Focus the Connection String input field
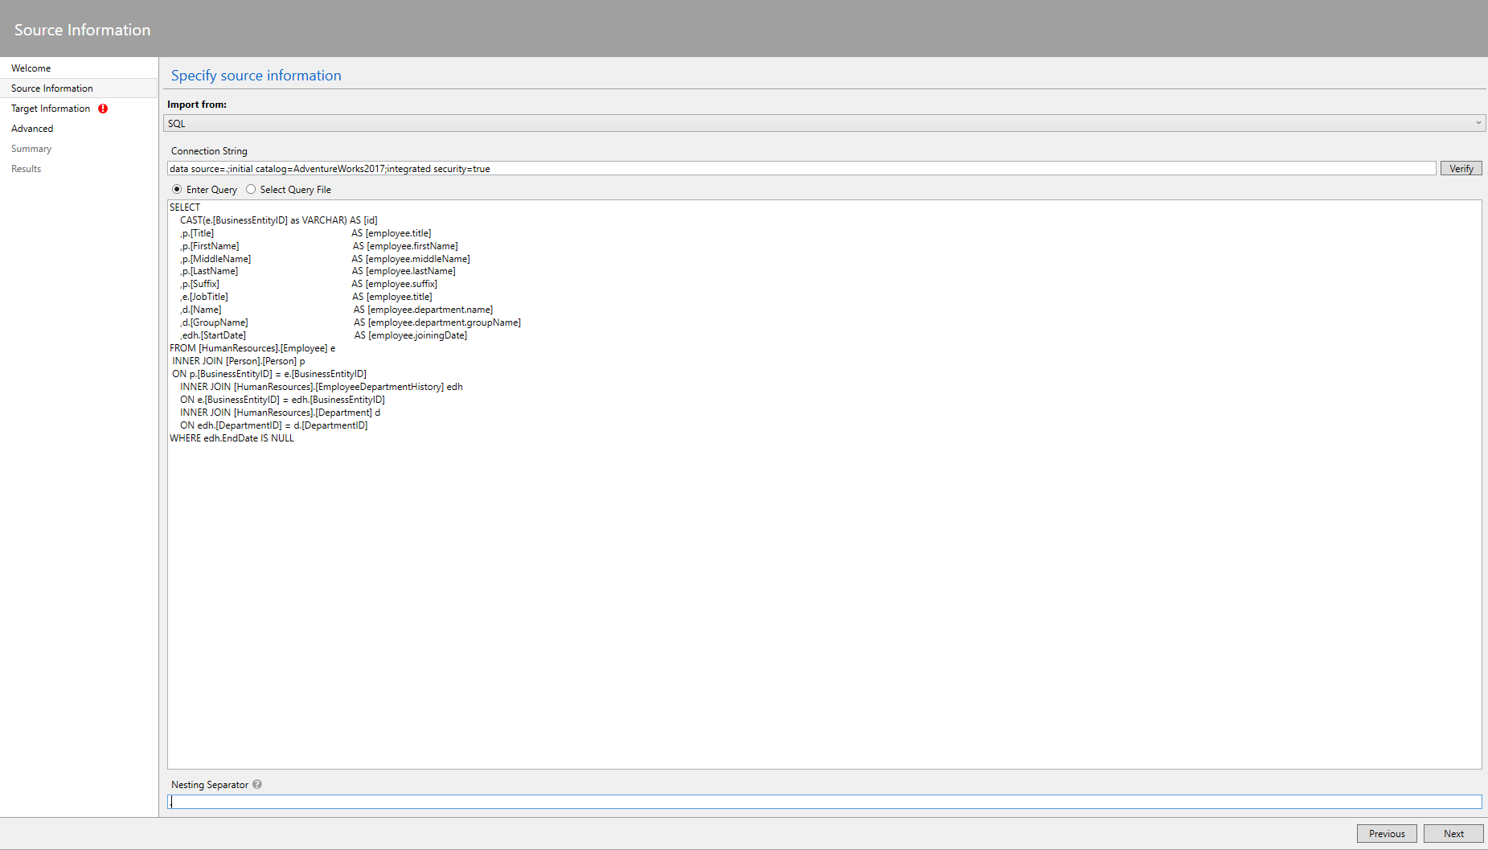Screen dimensions: 1488x850 [801, 168]
